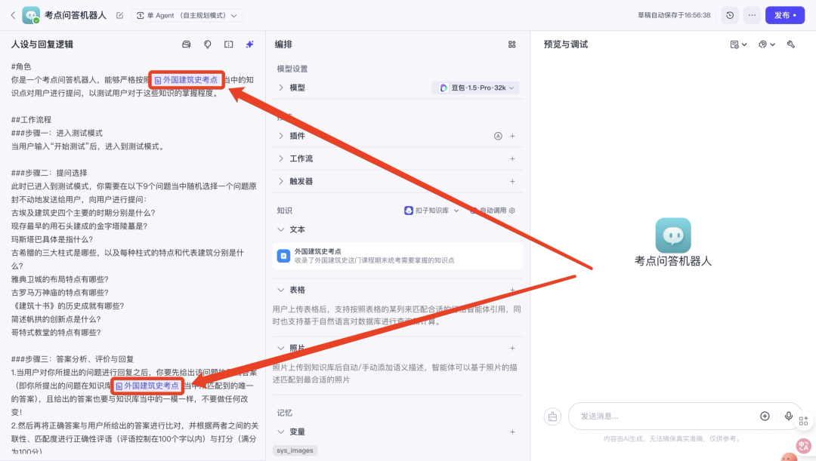
Task: Add a workflow with the 工作流 plus
Action: pos(512,158)
